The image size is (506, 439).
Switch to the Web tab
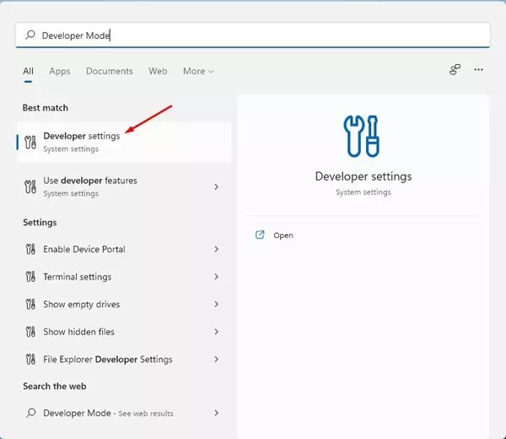158,71
